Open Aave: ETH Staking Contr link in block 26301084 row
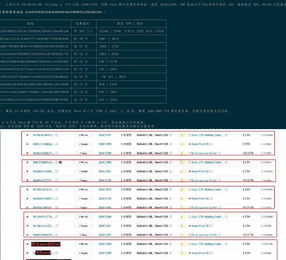 click(207, 162)
